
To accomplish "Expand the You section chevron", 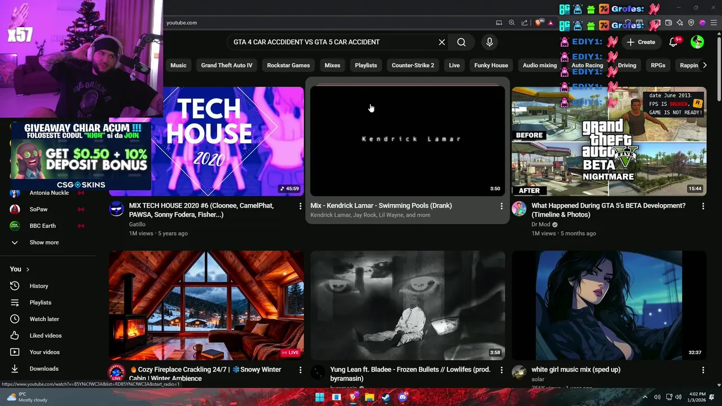I will click(x=28, y=270).
